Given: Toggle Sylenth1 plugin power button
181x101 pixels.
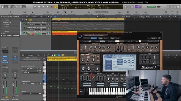Looking at the screenshot, I should [80, 36].
